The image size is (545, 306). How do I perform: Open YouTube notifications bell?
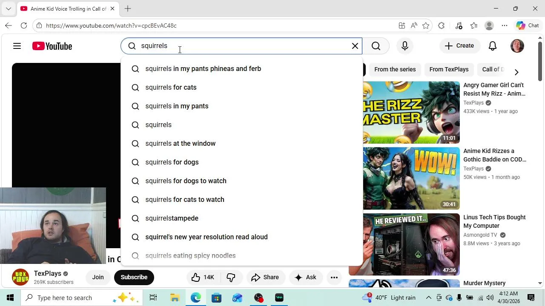point(493,46)
